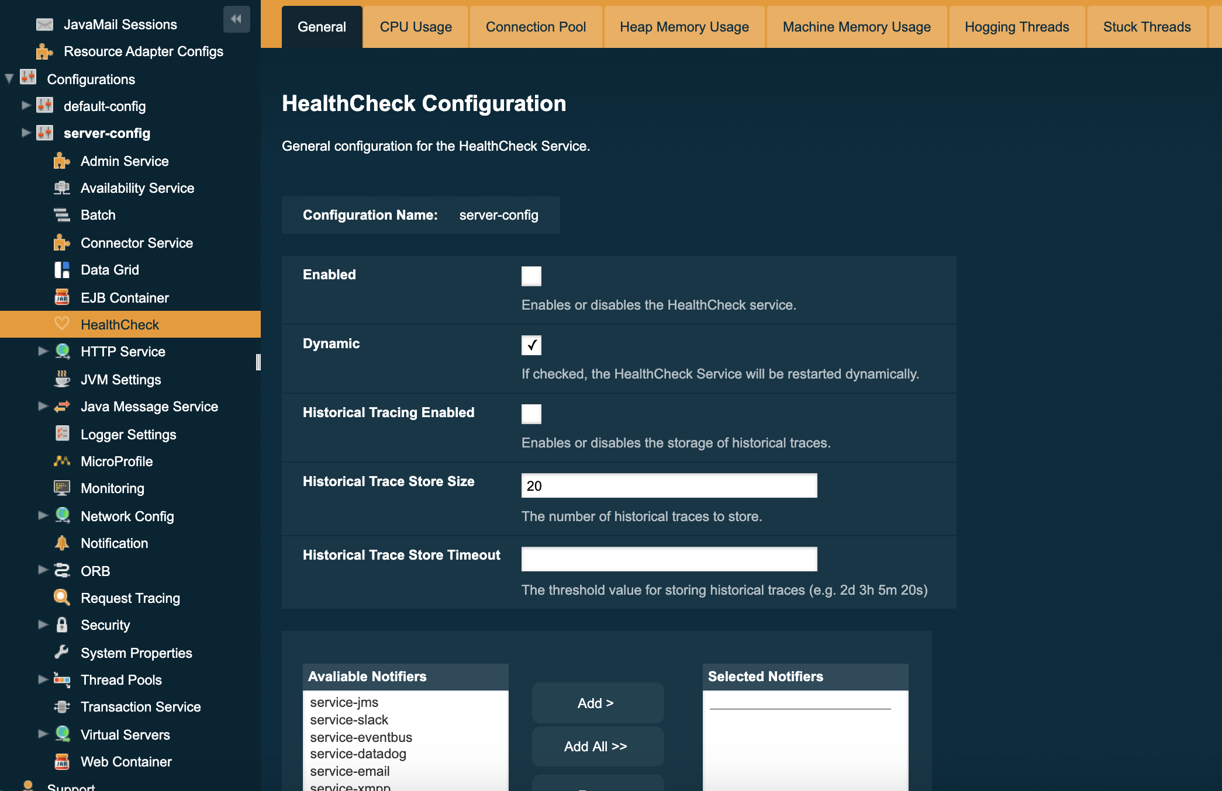Image resolution: width=1222 pixels, height=791 pixels.
Task: Expand the HTTP Service tree node
Action: pyautogui.click(x=42, y=351)
